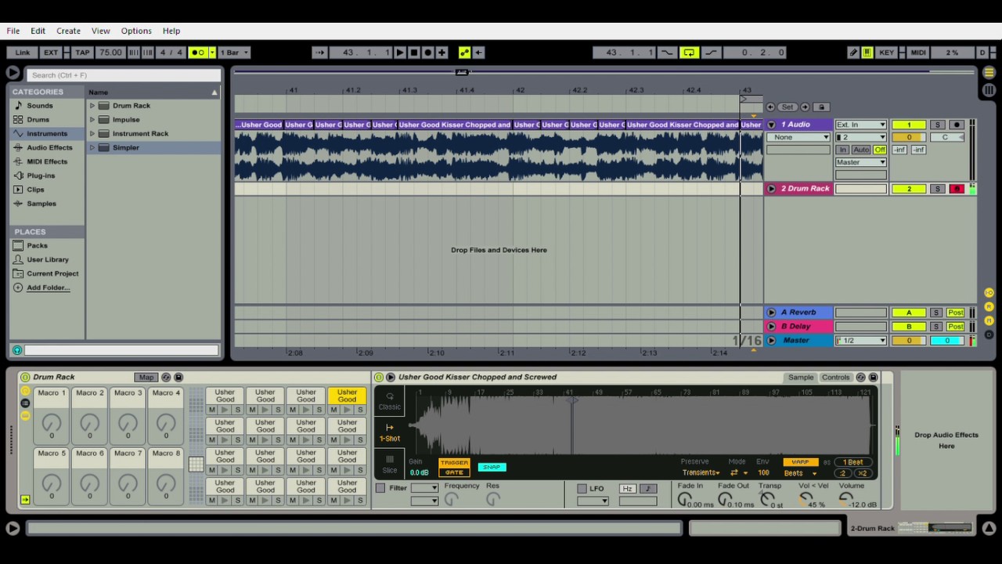The image size is (1002, 564).
Task: Expand the Drum Rack folder
Action: tap(92, 106)
